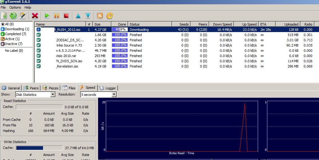Screen dimensions: 319x160
Task: Click the Write Statistics cache usage bar
Action: [x=39, y=148]
